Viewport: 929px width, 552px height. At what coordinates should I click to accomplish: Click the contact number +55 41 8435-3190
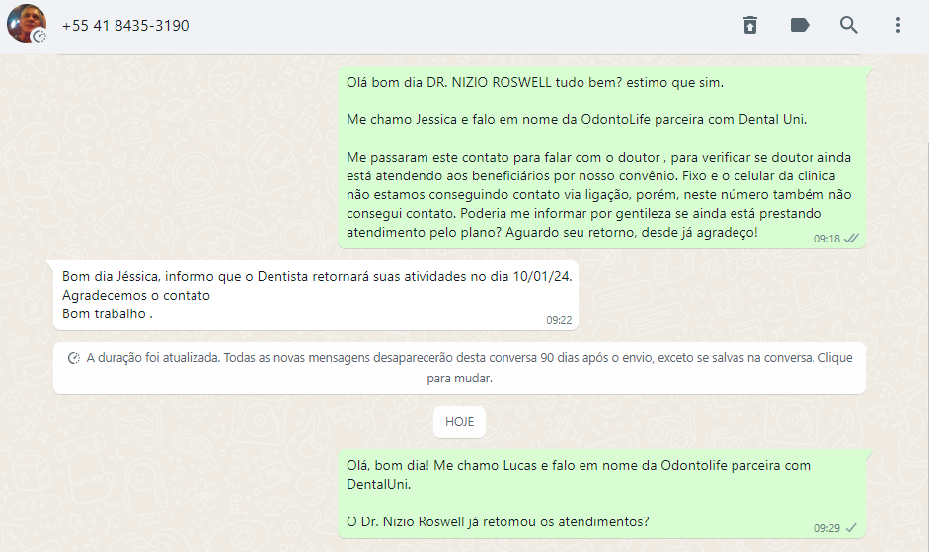[125, 26]
